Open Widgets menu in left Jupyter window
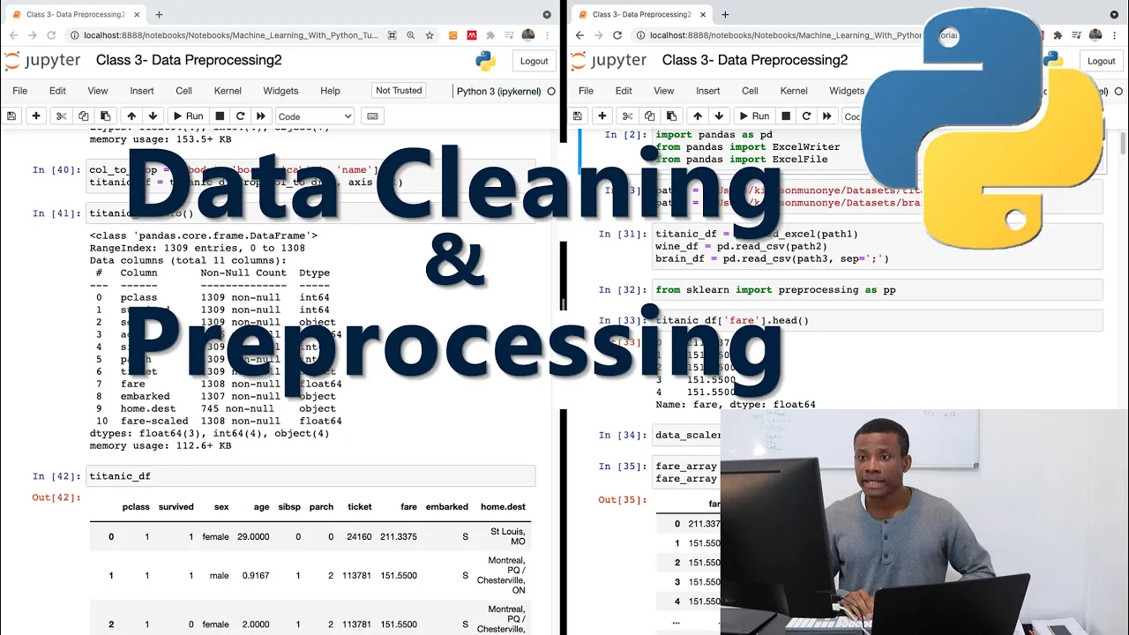Image resolution: width=1129 pixels, height=635 pixels. point(280,91)
